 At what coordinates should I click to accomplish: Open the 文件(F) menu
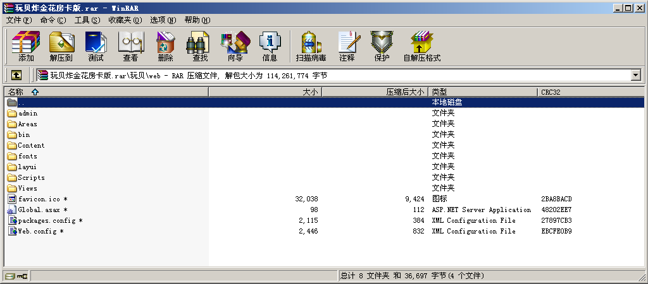[18, 20]
